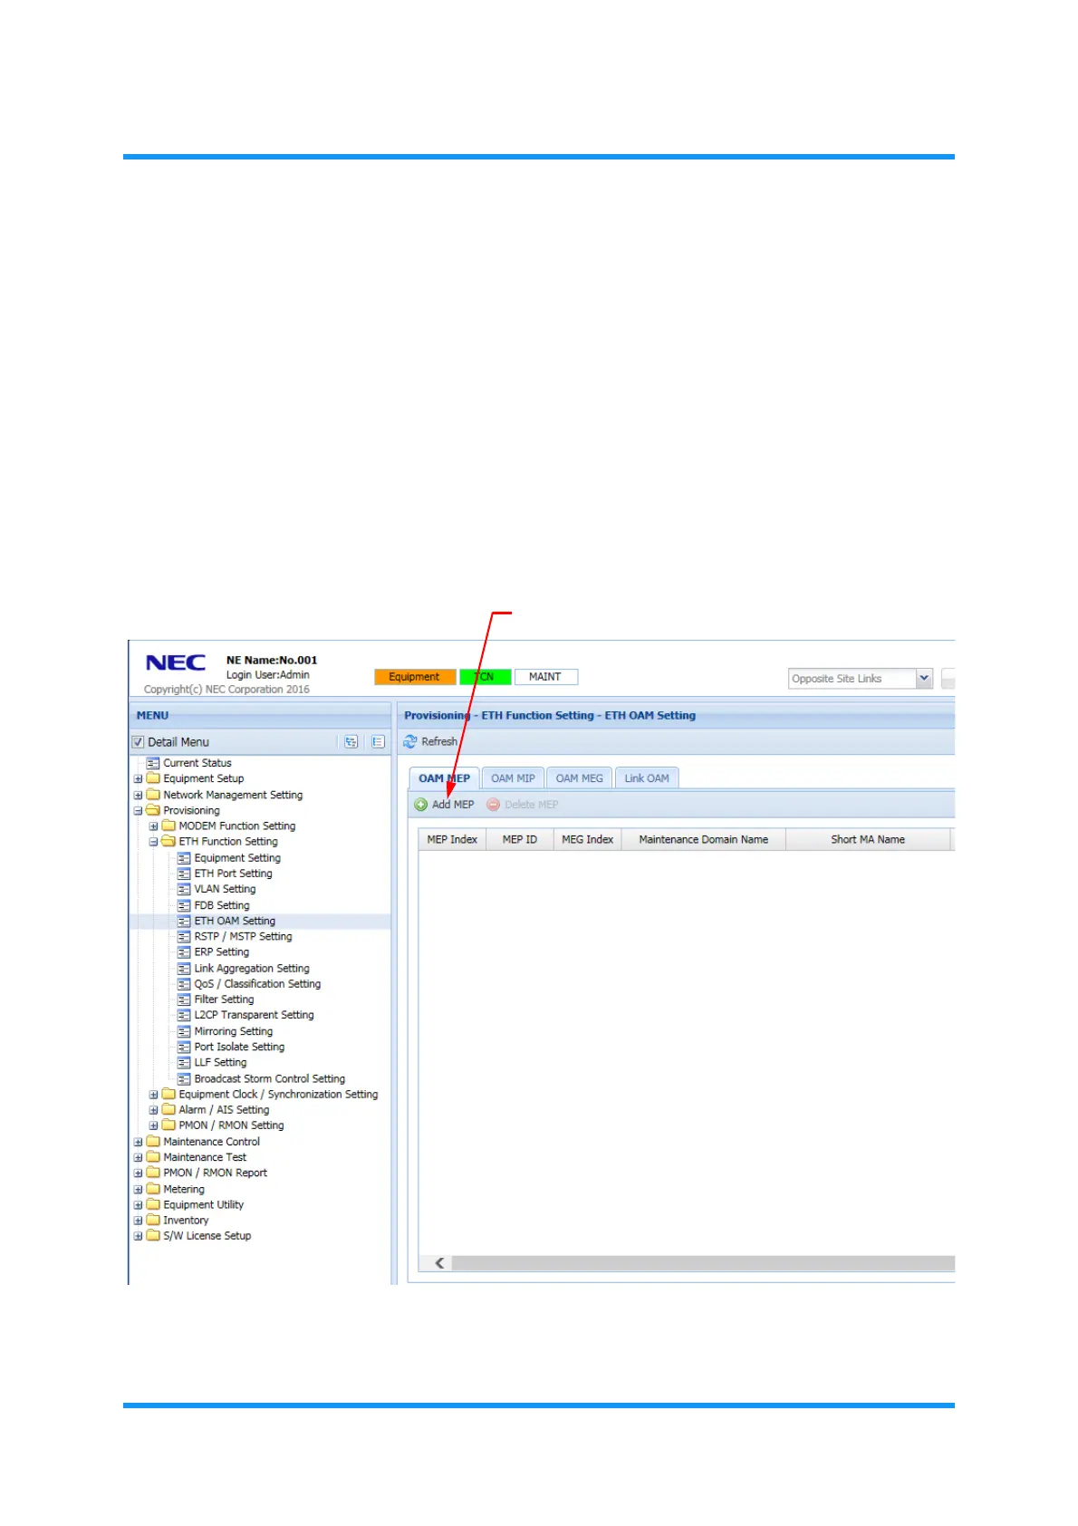Open Port Isolate Setting tree item
The image size is (1078, 1526).
(x=239, y=1047)
